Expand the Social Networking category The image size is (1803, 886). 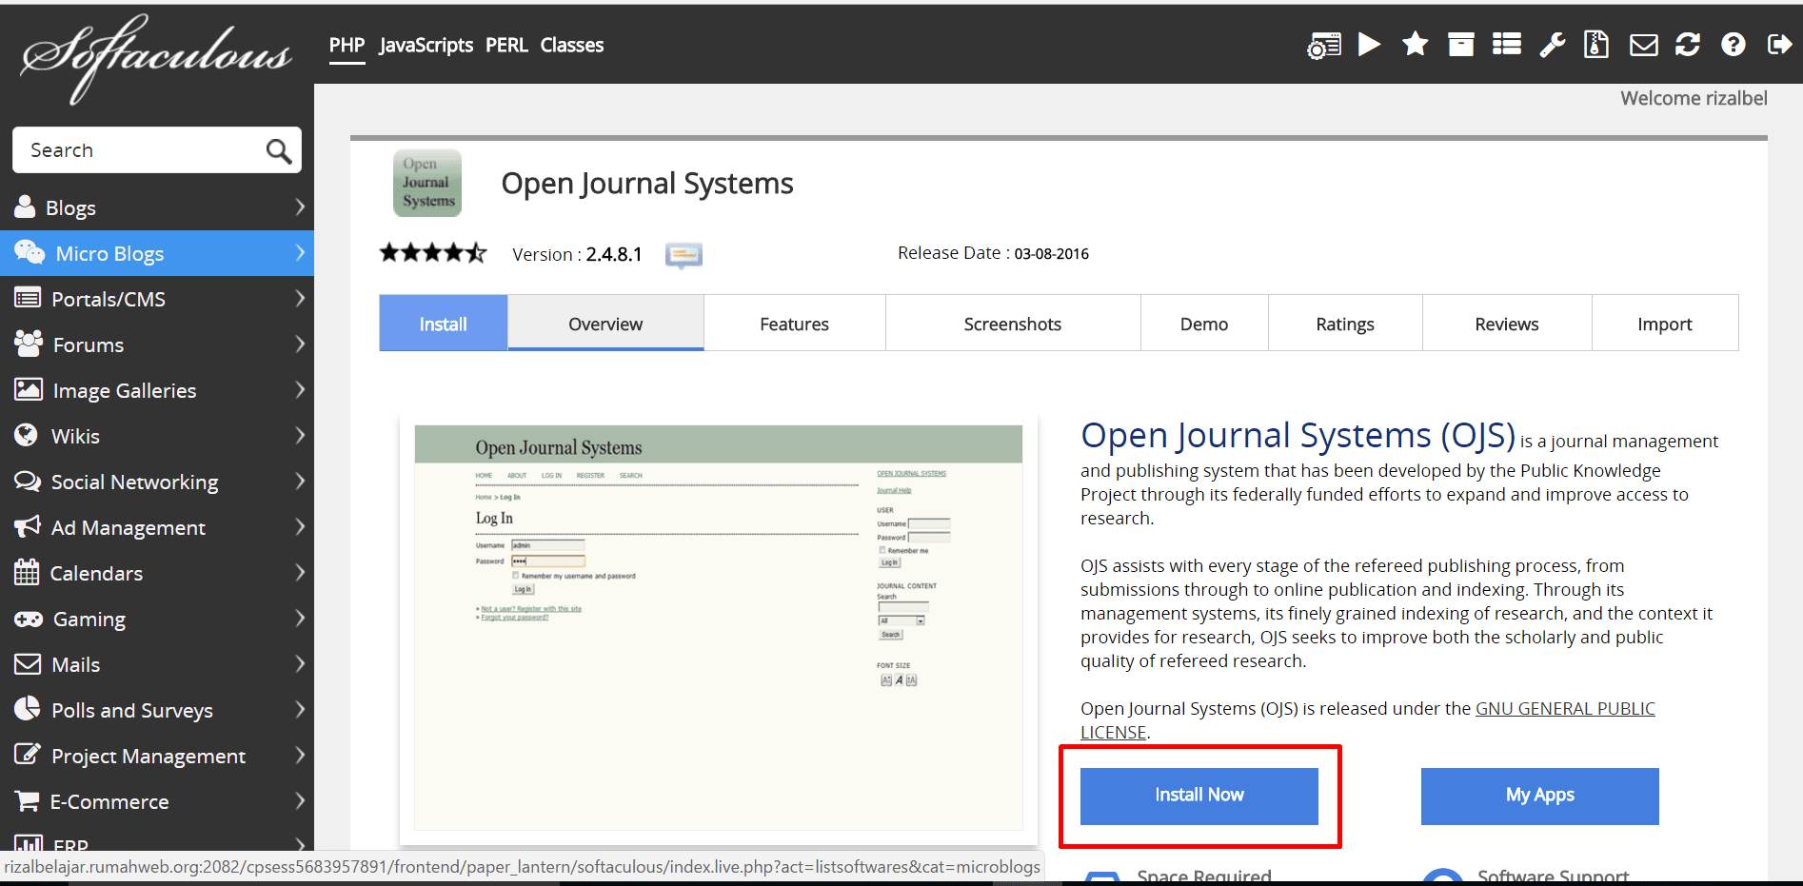[x=157, y=482]
